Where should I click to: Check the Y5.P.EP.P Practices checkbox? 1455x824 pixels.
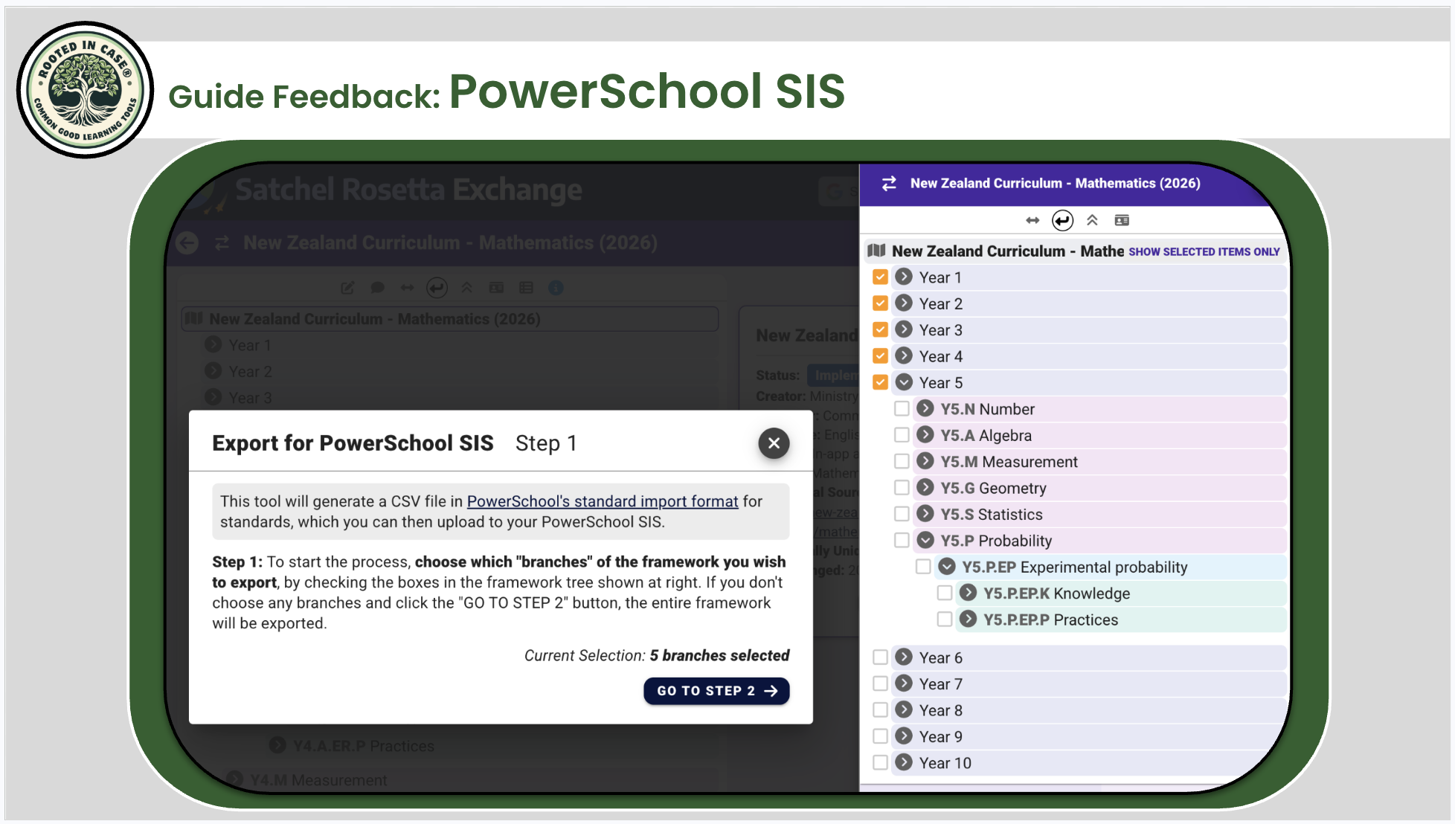[945, 619]
